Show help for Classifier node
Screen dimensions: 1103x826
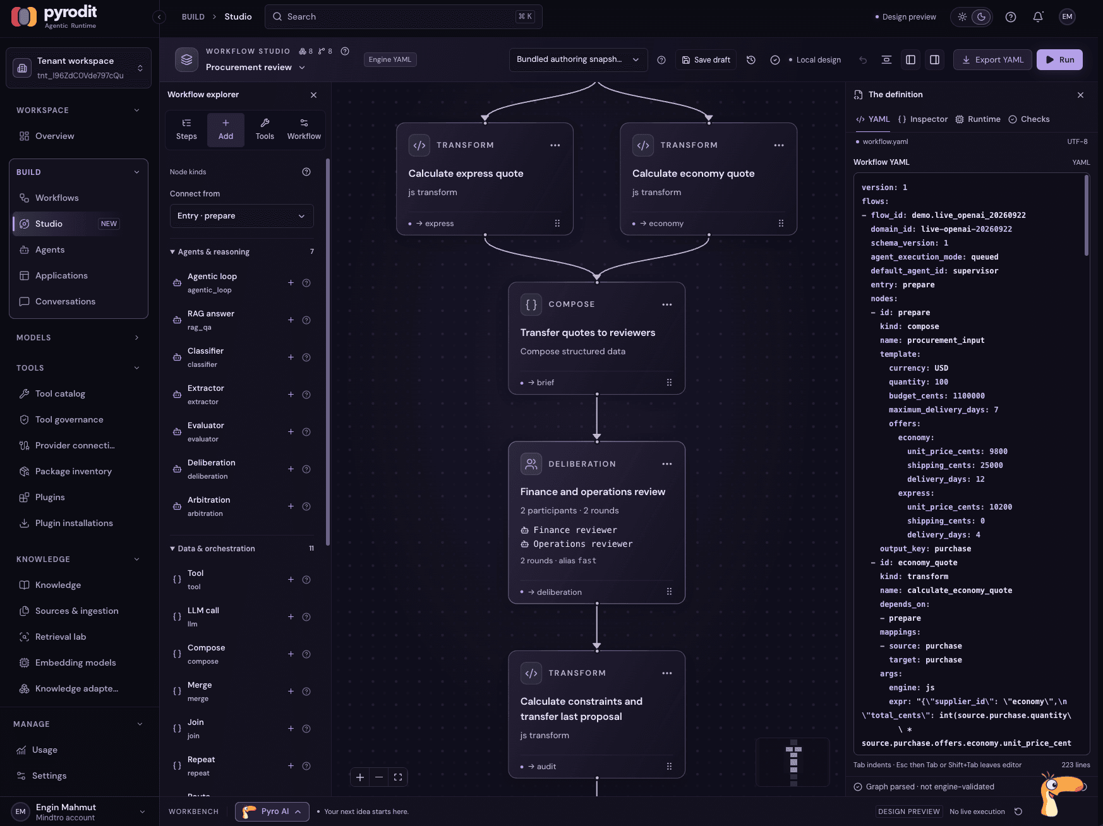[306, 357]
